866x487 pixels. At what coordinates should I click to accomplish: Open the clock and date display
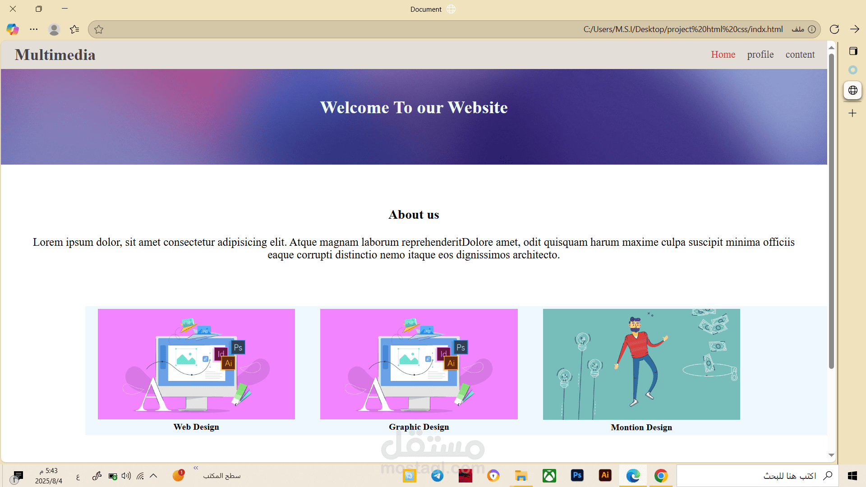[49, 476]
